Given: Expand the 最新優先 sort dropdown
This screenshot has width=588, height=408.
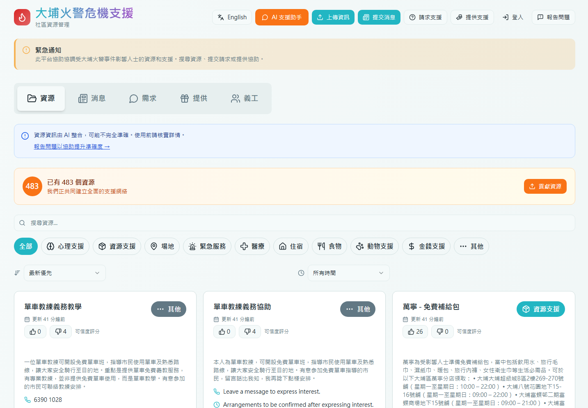Looking at the screenshot, I should [65, 273].
